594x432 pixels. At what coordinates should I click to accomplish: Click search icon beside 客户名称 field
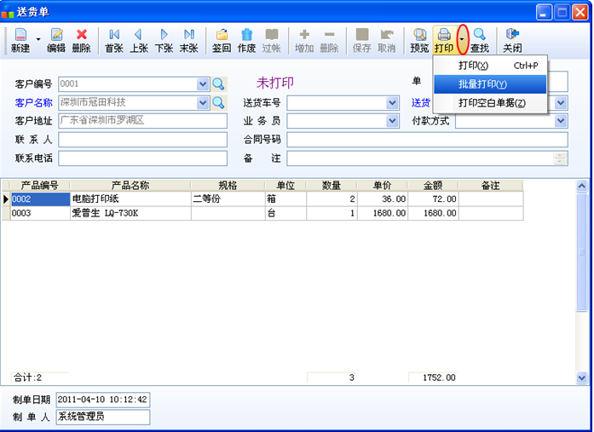coord(218,102)
